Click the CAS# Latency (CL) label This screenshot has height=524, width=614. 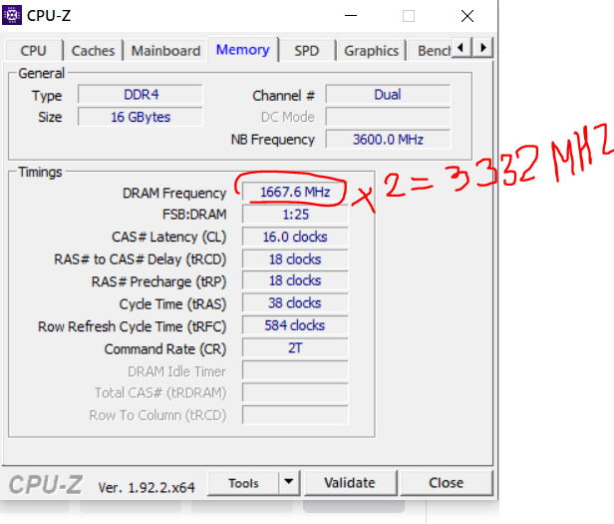(x=168, y=237)
